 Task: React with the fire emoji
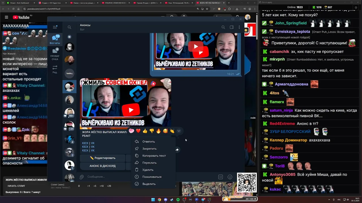click(x=158, y=131)
